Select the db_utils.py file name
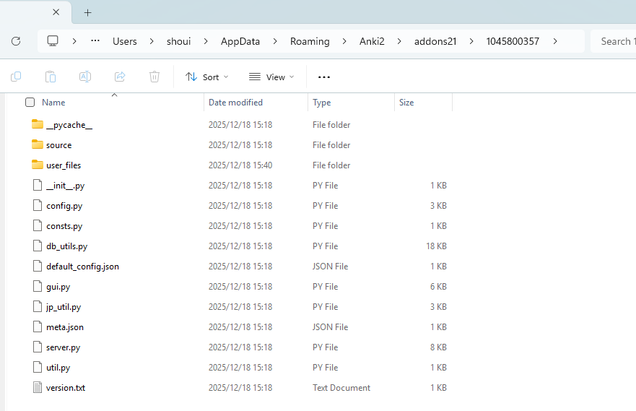This screenshot has height=411, width=636. [x=67, y=246]
